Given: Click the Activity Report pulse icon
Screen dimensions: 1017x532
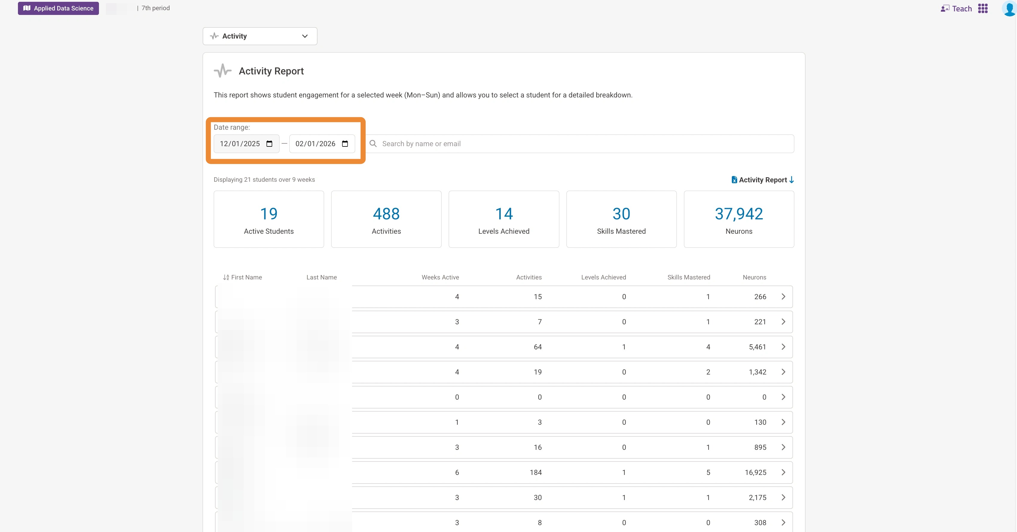Looking at the screenshot, I should click(x=223, y=71).
